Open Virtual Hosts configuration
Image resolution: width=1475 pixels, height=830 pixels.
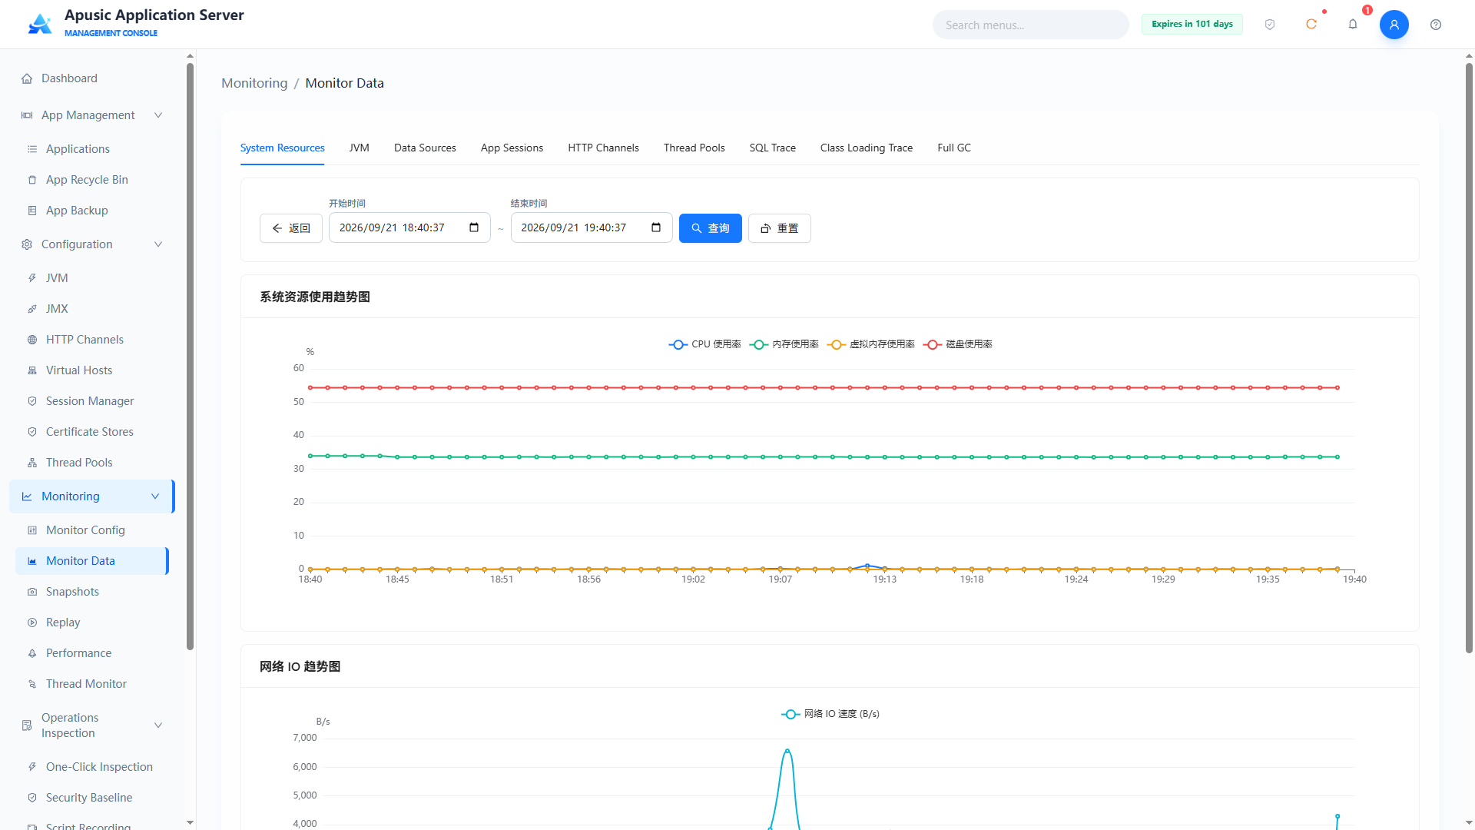(x=92, y=370)
